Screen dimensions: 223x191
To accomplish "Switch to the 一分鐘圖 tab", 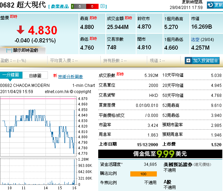I will click(x=11, y=75).
